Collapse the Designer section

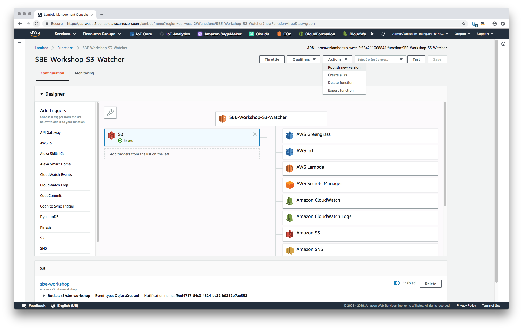point(41,94)
